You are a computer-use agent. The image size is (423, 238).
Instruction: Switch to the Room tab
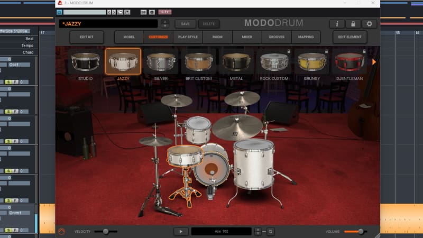click(x=217, y=37)
